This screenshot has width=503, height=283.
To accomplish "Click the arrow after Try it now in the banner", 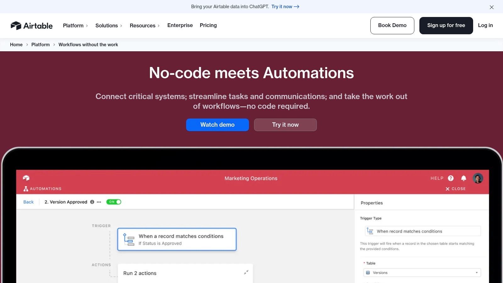I will [296, 7].
